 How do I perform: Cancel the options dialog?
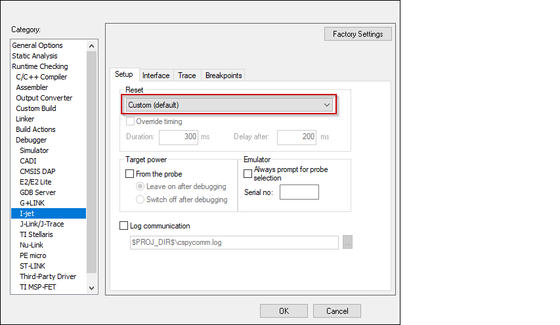pyautogui.click(x=337, y=311)
